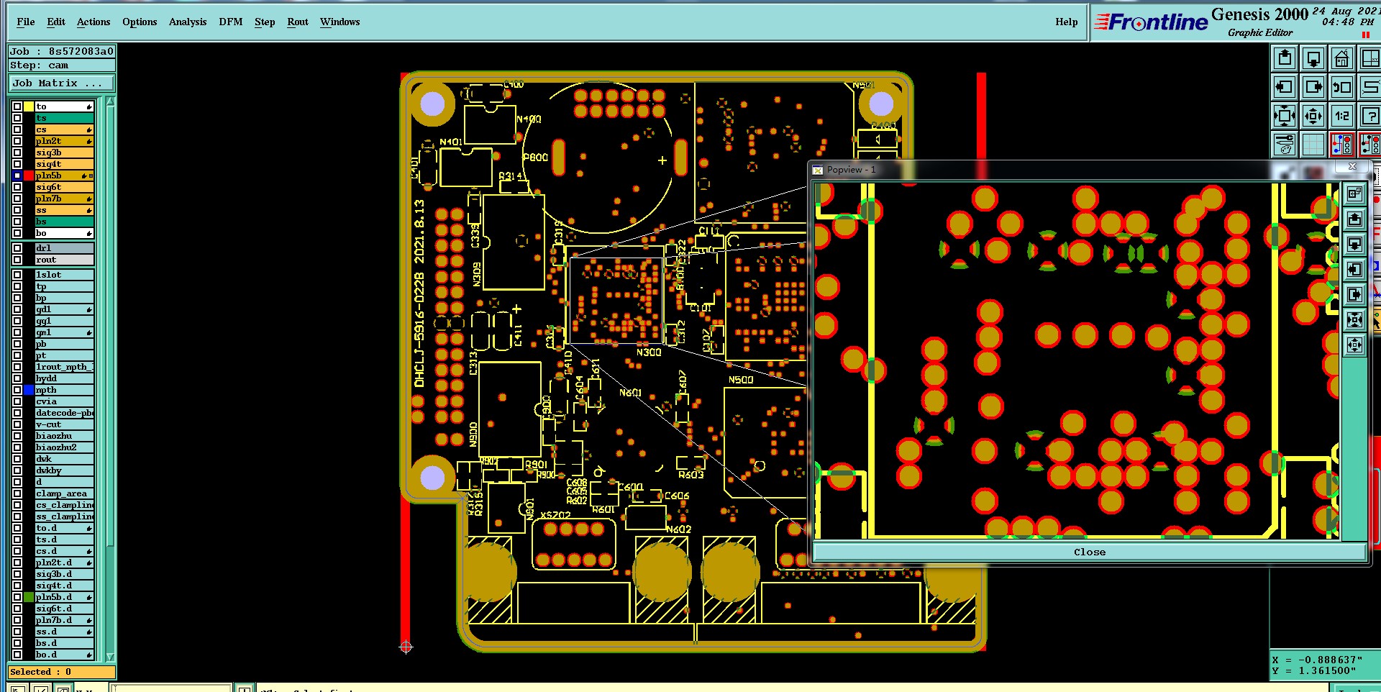
Task: Select the datecode-pbe layer row
Action: click(64, 413)
